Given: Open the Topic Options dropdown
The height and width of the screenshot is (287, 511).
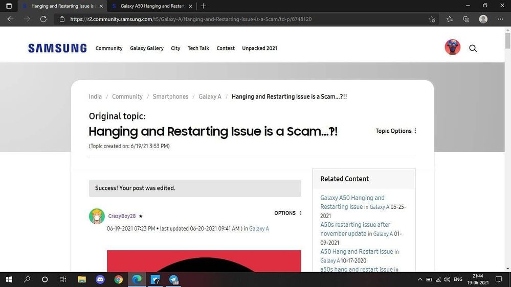Looking at the screenshot, I should coord(396,131).
